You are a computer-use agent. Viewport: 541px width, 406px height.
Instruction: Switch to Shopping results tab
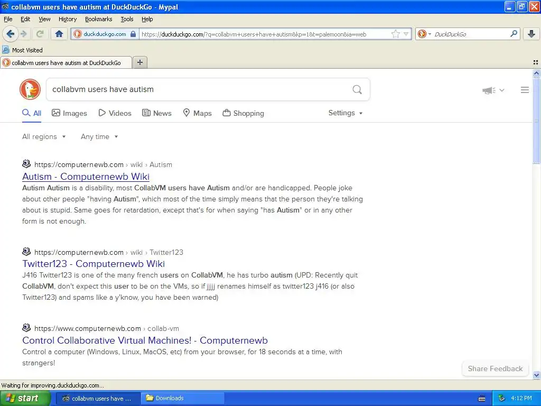(243, 113)
